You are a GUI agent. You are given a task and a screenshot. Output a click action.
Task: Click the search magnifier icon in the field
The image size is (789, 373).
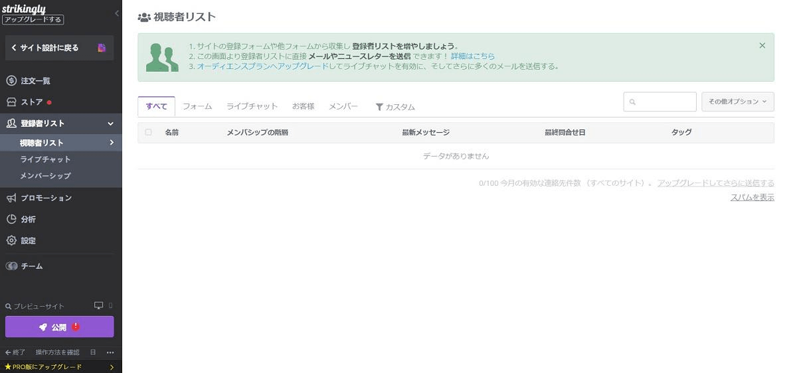point(632,102)
